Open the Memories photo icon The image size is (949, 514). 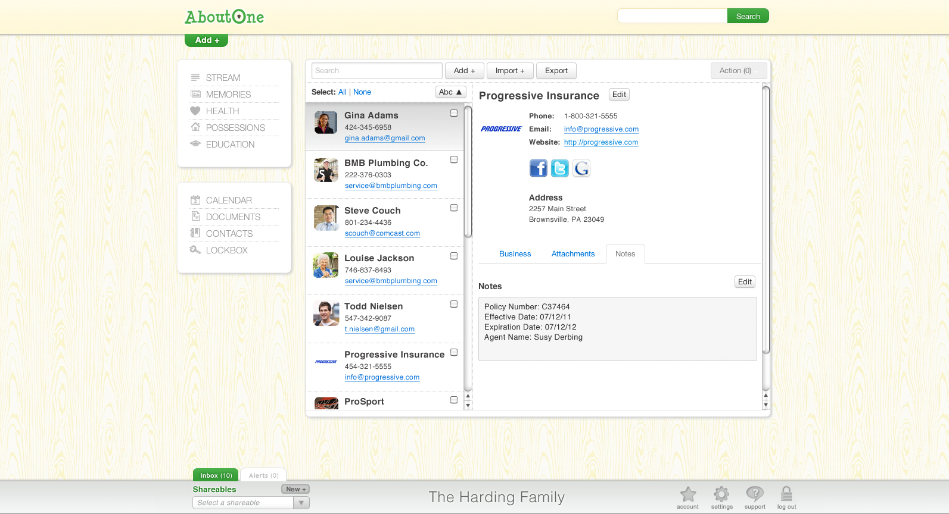pyautogui.click(x=195, y=94)
